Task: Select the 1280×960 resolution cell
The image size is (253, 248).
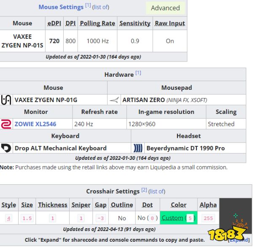Action: click(166, 124)
